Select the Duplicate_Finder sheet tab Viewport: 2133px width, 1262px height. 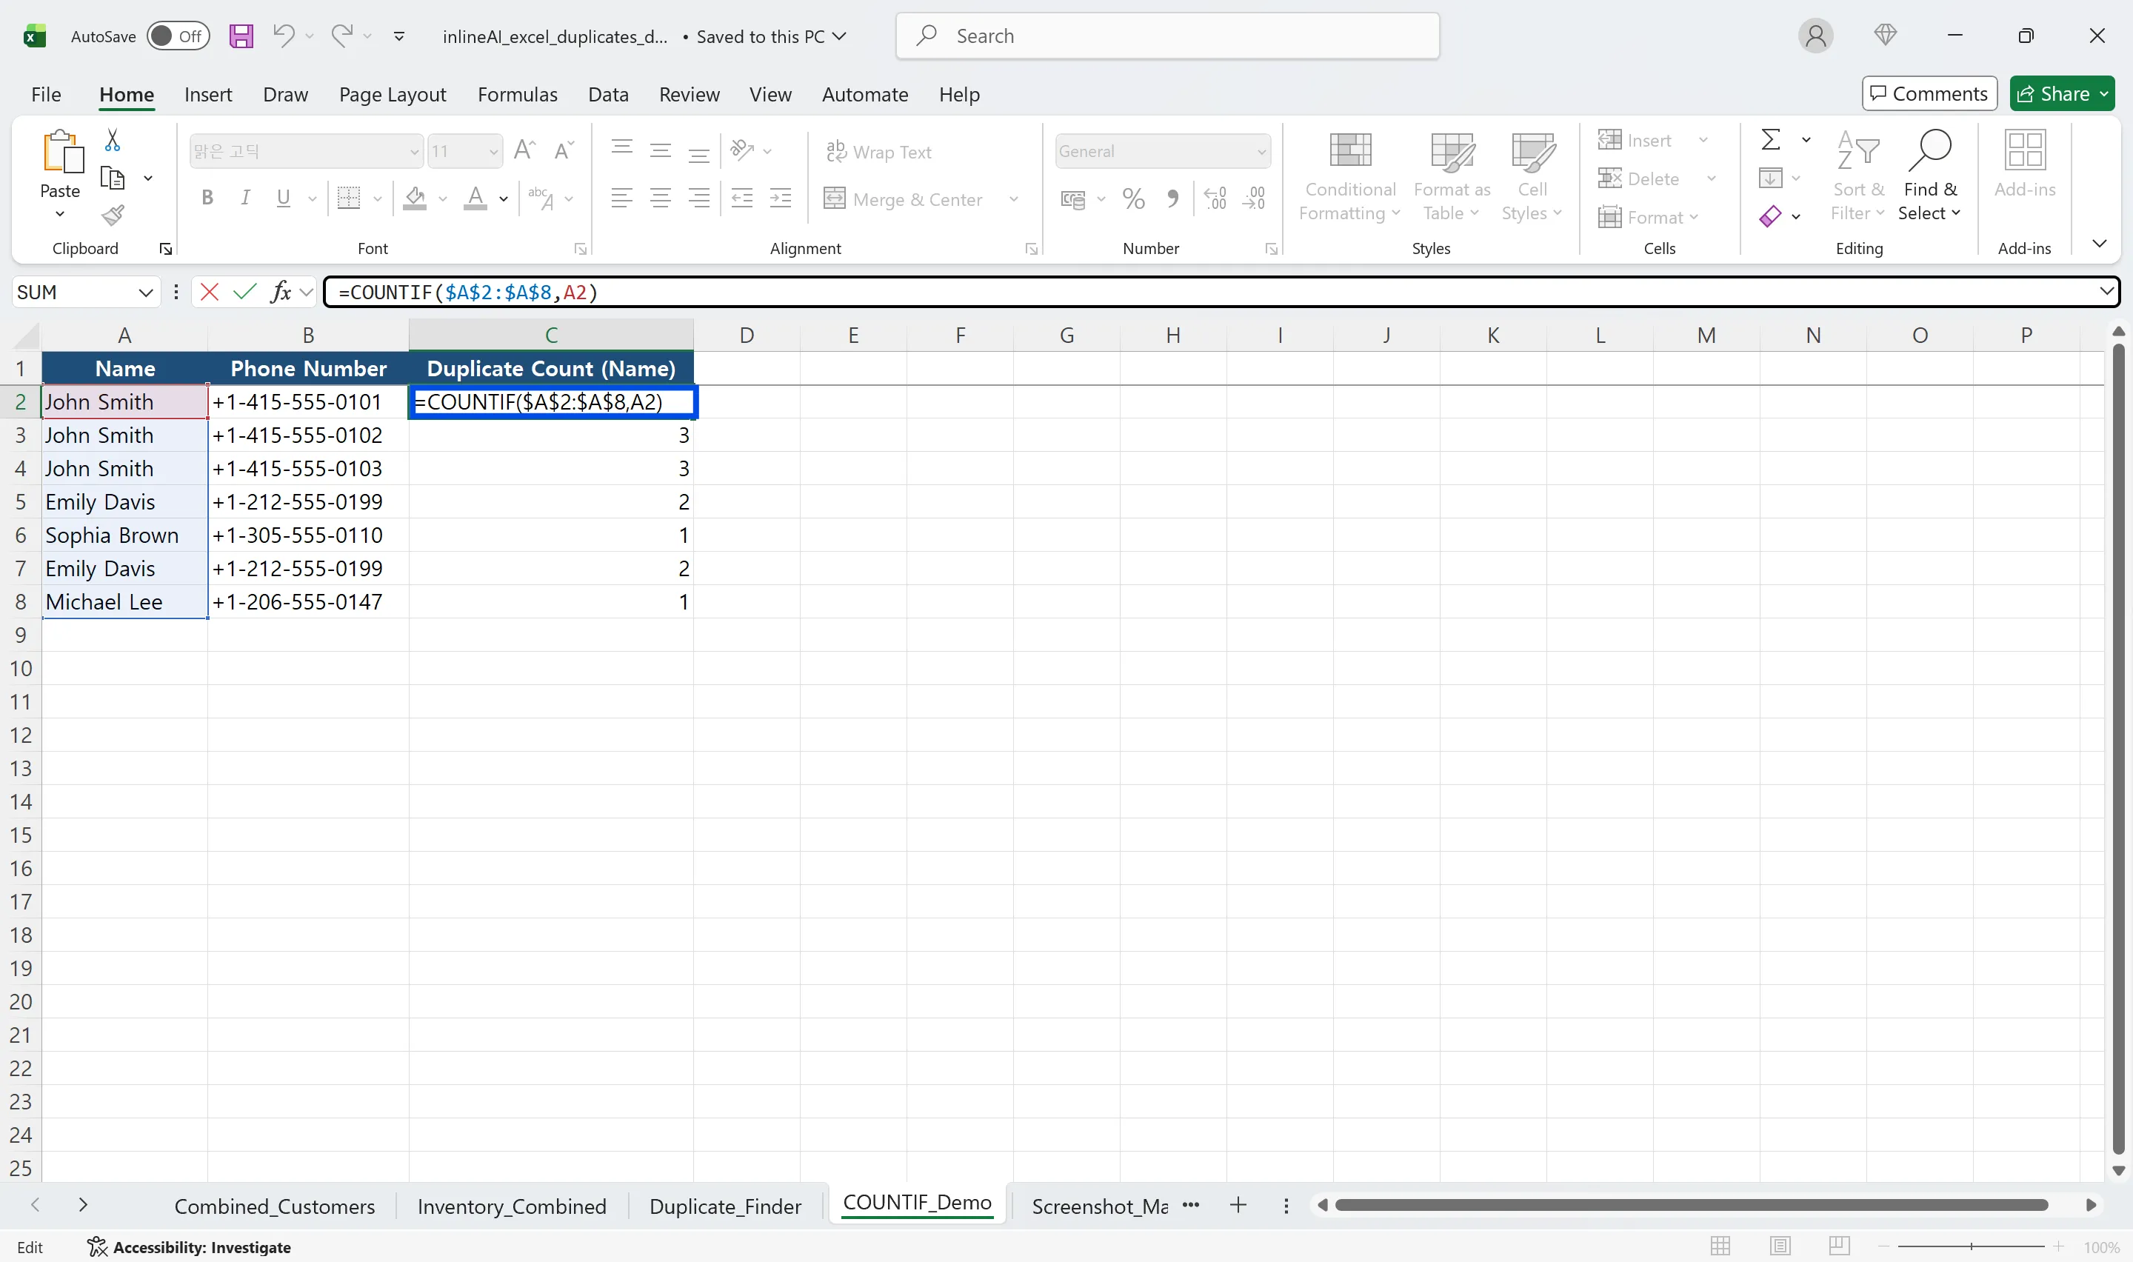pos(725,1205)
